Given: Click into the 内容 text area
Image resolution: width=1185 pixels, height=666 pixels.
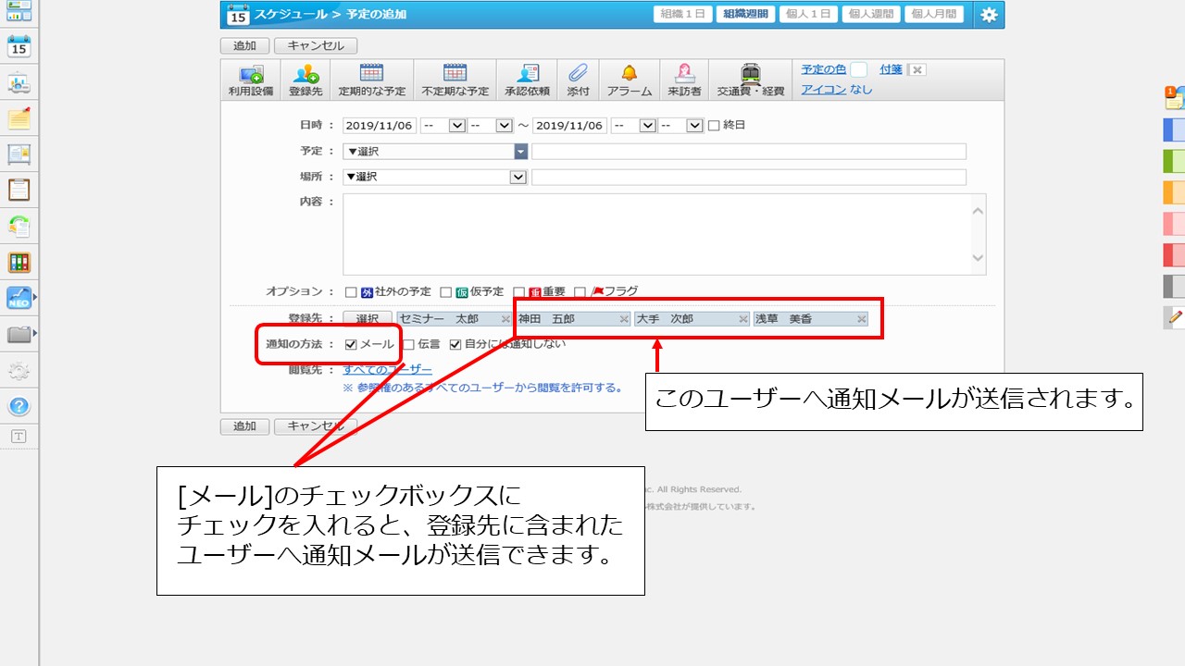Looking at the screenshot, I should click(655, 233).
